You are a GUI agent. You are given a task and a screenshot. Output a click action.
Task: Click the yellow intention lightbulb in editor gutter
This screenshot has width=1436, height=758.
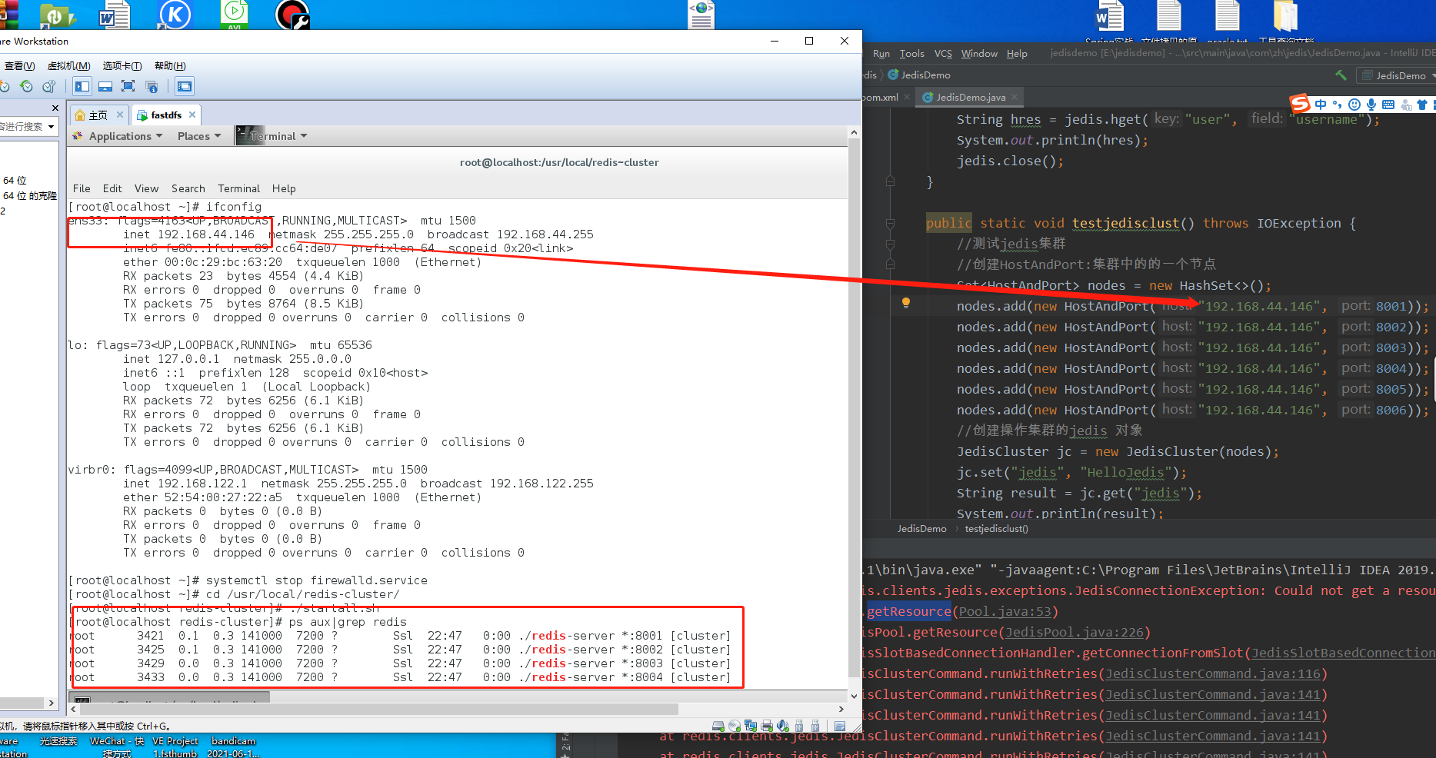(x=906, y=303)
